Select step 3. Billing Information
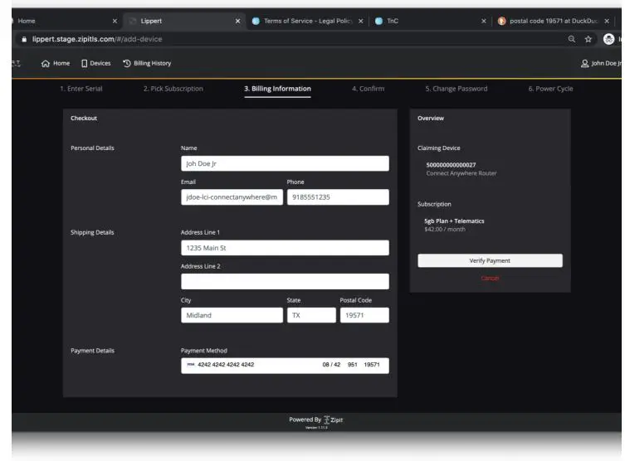625x461 pixels. (x=277, y=89)
